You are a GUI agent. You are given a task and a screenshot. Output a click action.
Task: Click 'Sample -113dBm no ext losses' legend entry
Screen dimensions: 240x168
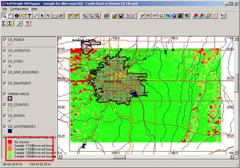tap(34, 146)
